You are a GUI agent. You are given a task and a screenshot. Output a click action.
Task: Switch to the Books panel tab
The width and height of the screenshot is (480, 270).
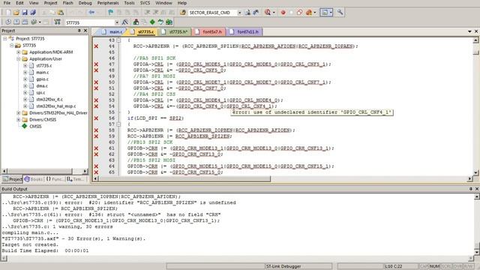[34, 179]
